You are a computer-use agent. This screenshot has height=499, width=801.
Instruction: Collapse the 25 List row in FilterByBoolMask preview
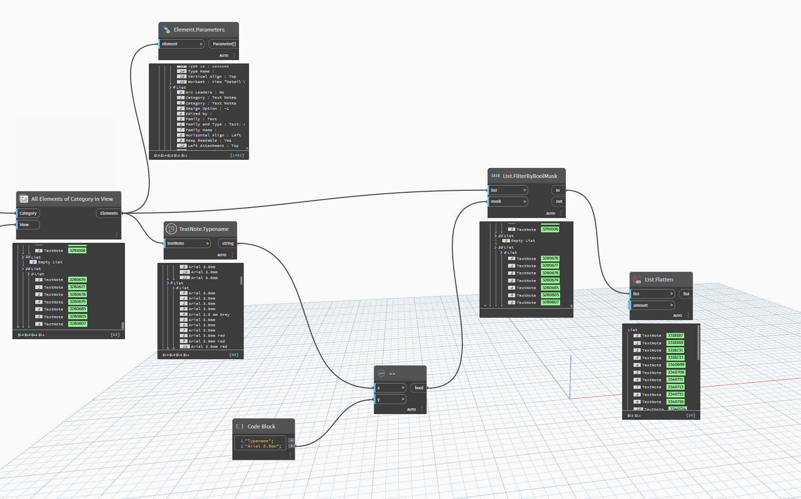click(496, 236)
